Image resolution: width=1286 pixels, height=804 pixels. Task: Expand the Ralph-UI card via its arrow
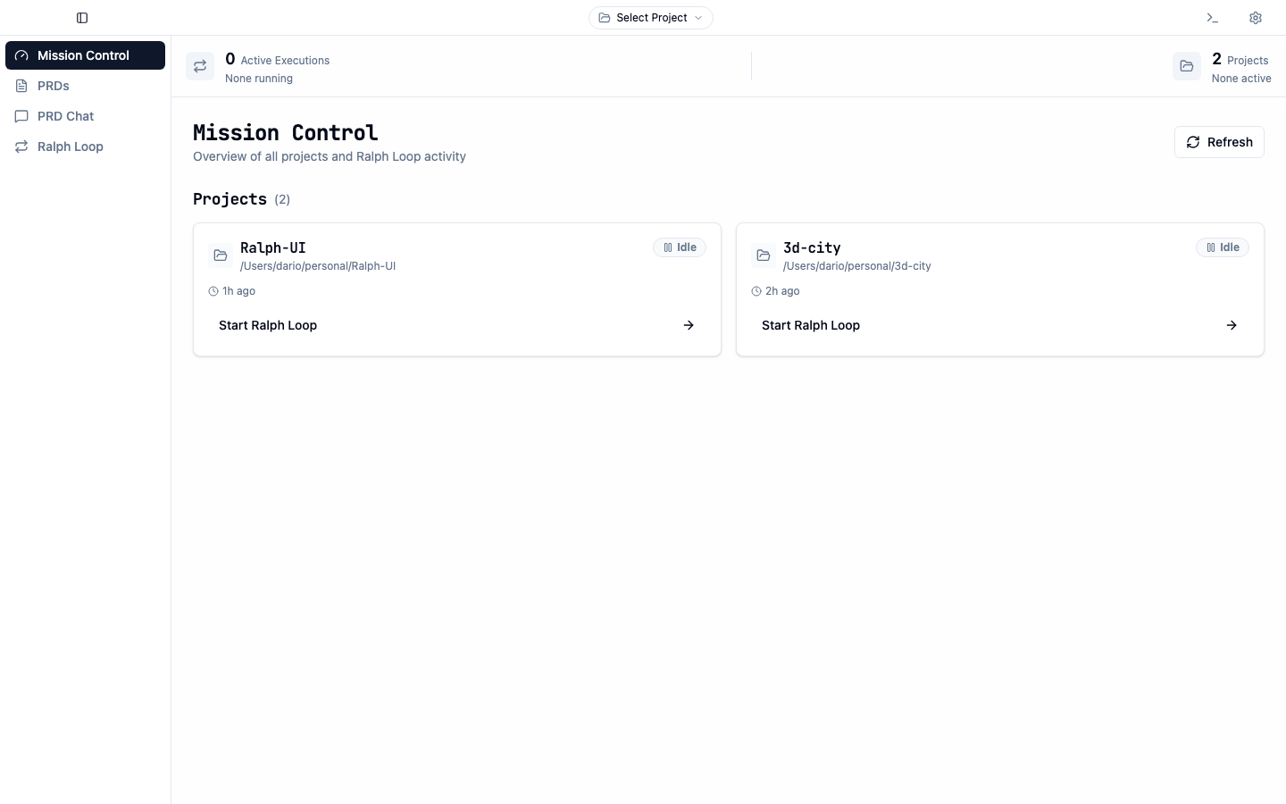689,325
